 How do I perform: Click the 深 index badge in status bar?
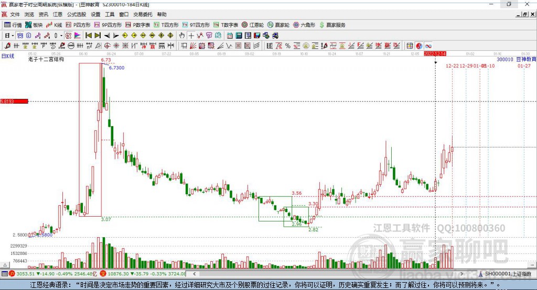103,274
